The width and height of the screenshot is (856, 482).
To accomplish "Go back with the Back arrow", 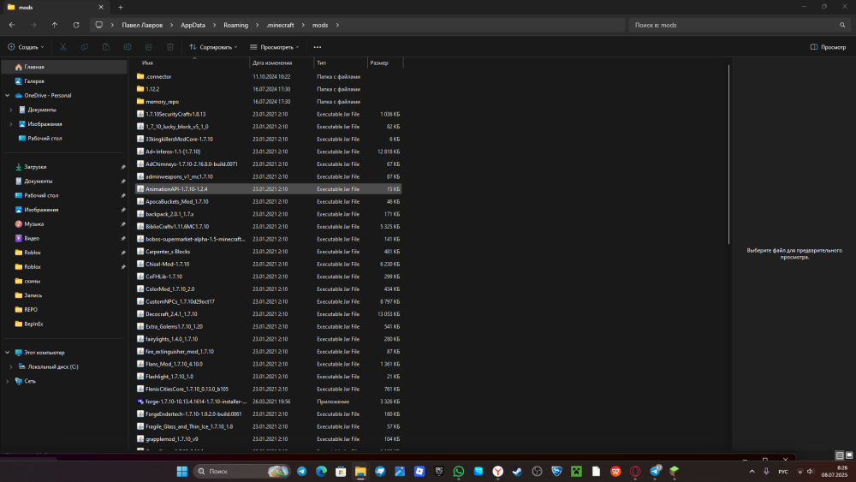I will click(x=12, y=25).
